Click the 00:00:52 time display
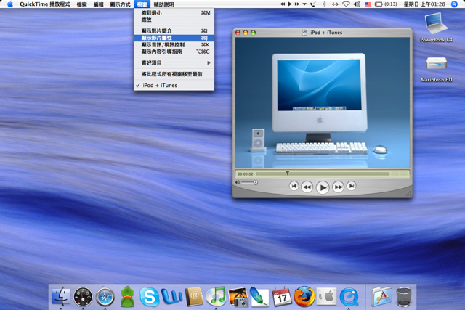 (246, 174)
